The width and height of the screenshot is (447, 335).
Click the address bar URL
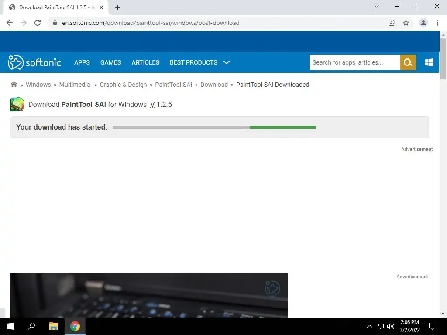point(151,23)
